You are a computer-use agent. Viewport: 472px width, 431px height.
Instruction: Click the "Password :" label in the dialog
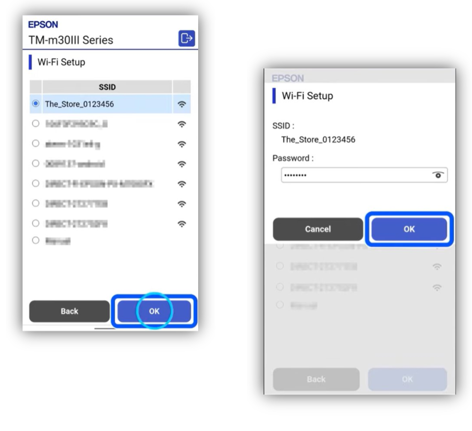[293, 158]
